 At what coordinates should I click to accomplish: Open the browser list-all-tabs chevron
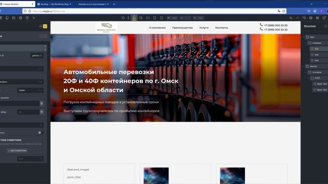[x=311, y=4]
